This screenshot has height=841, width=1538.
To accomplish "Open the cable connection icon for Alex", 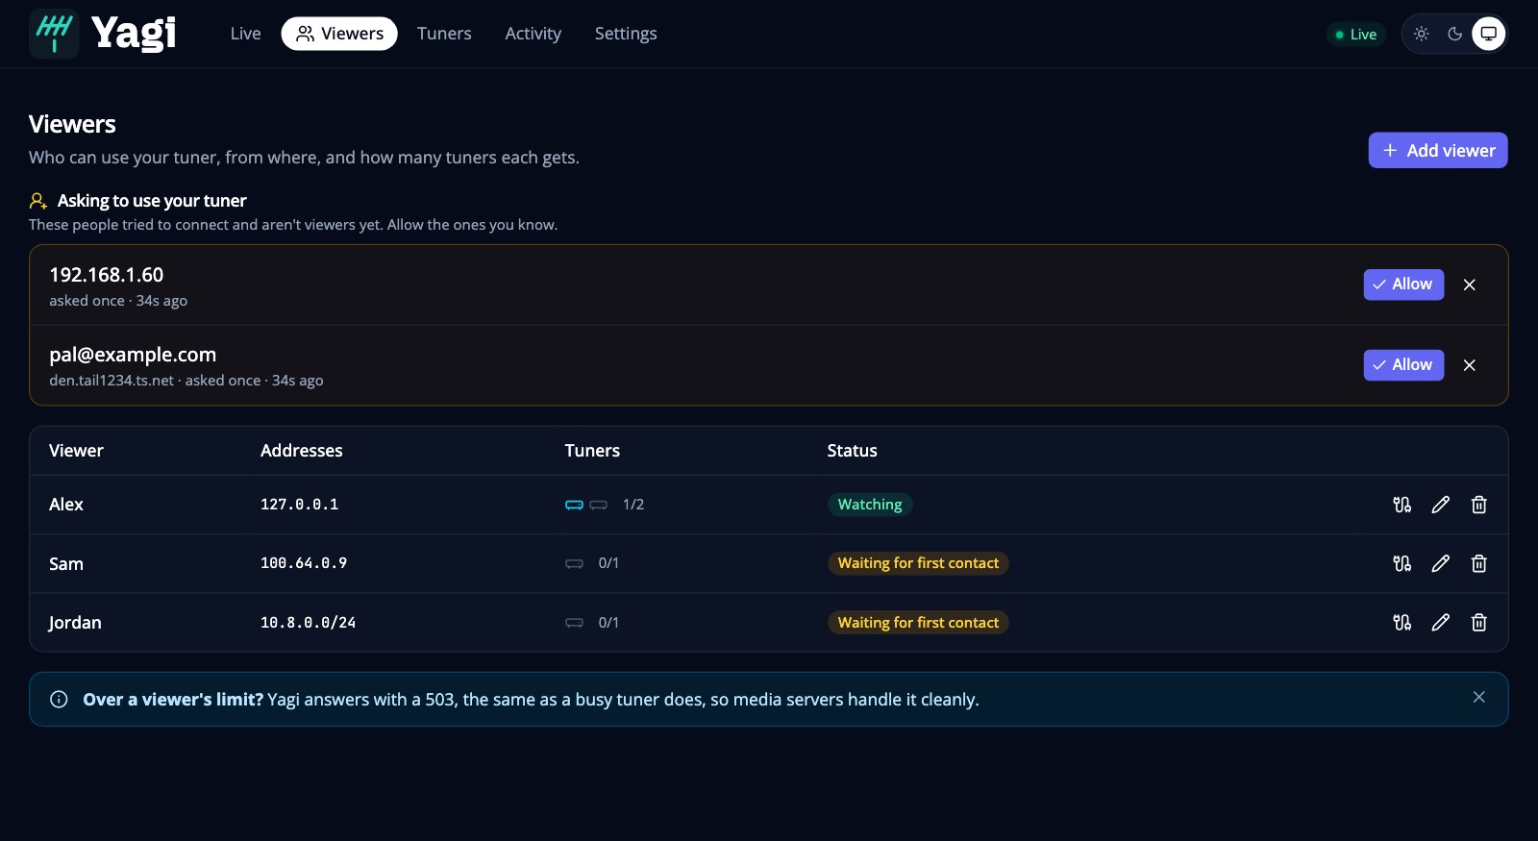I will pyautogui.click(x=1402, y=505).
